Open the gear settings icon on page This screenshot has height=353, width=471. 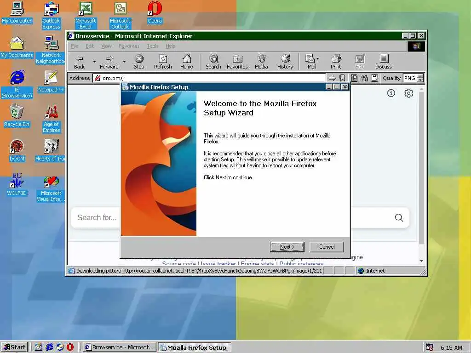(408, 93)
